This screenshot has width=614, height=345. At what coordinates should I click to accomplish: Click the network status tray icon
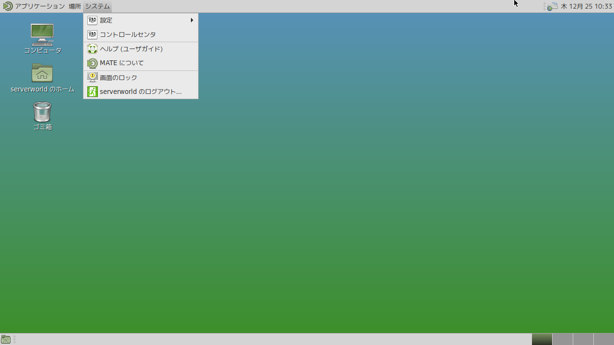click(x=553, y=6)
